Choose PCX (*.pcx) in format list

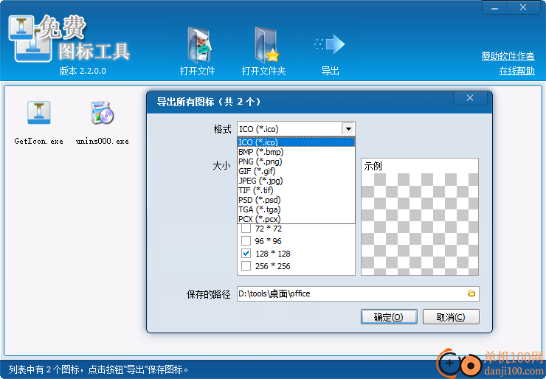296,219
